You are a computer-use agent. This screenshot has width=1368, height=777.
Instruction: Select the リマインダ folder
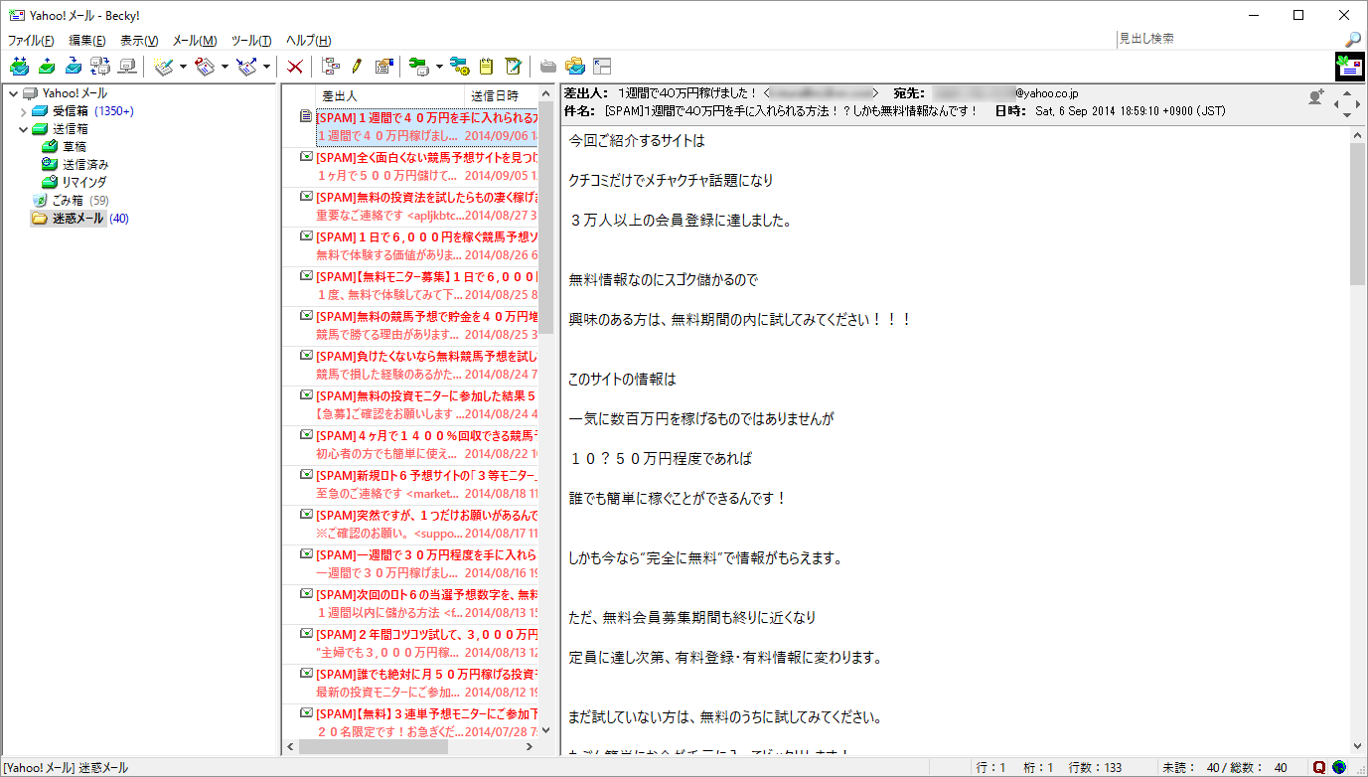[x=84, y=183]
